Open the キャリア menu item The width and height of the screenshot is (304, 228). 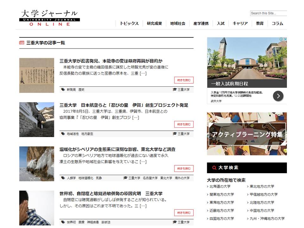point(240,23)
